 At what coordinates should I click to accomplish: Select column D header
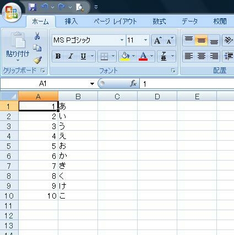coord(157,96)
